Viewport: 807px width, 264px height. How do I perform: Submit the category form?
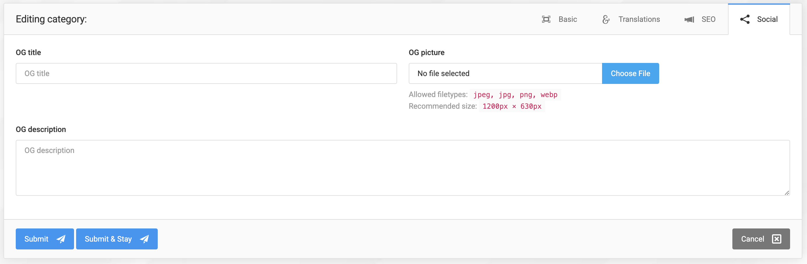pyautogui.click(x=36, y=239)
